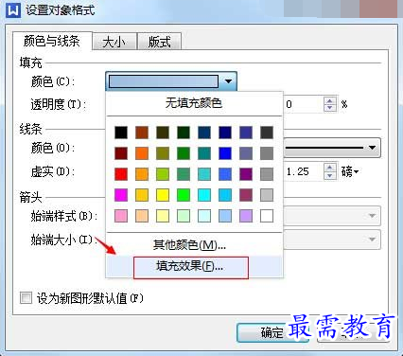Pick the bright green swatch in fourth row
The height and width of the screenshot is (356, 403).
click(184, 195)
